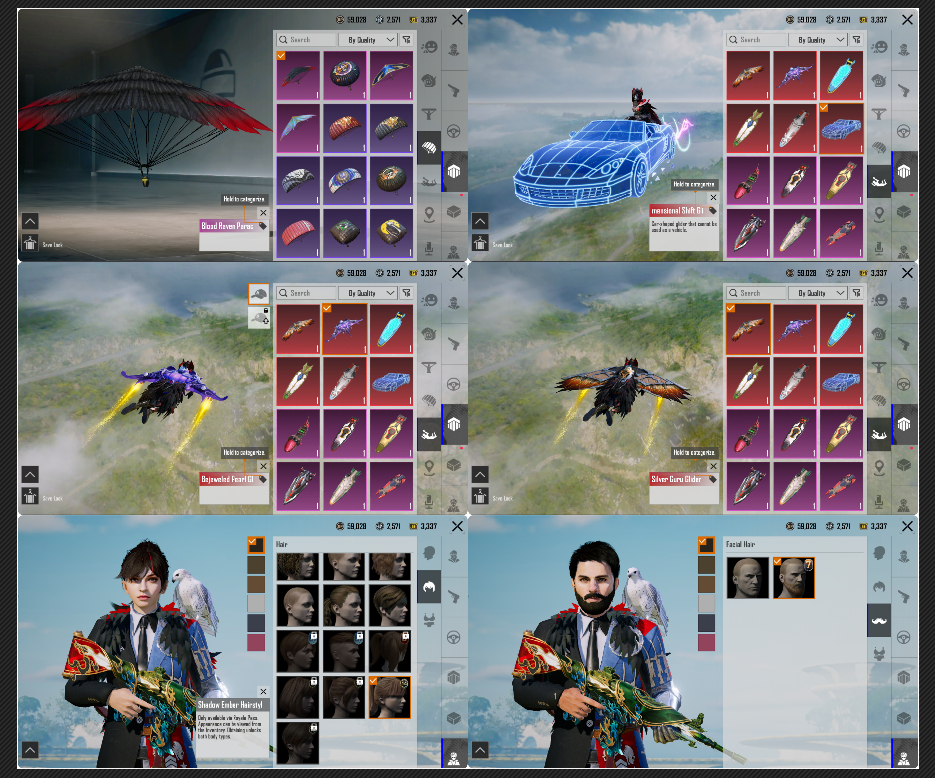Click the locked cap icon in Bejeweled Pearl panel
Screen dimensions: 935x778
coord(259,317)
